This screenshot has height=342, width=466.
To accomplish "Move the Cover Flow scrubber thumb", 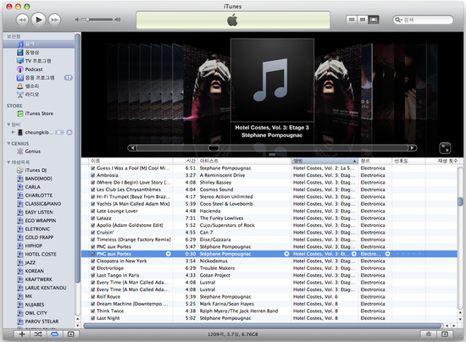I will pos(214,147).
